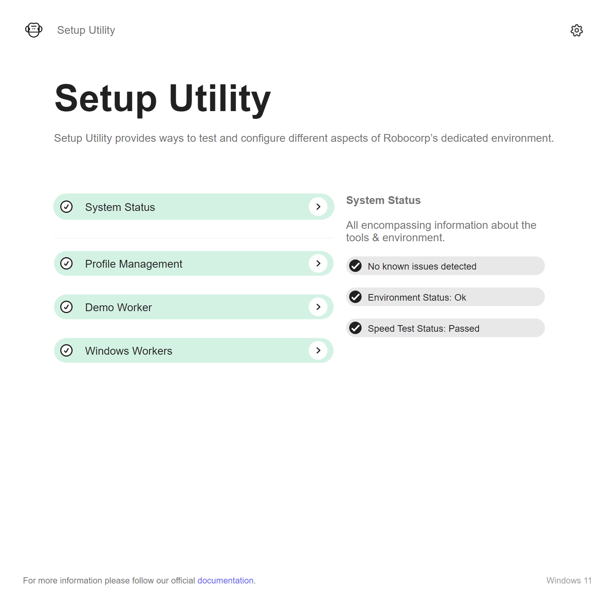The height and width of the screenshot is (599, 616).
Task: Click the checkmark icon on No known issues detected
Action: [x=355, y=266]
